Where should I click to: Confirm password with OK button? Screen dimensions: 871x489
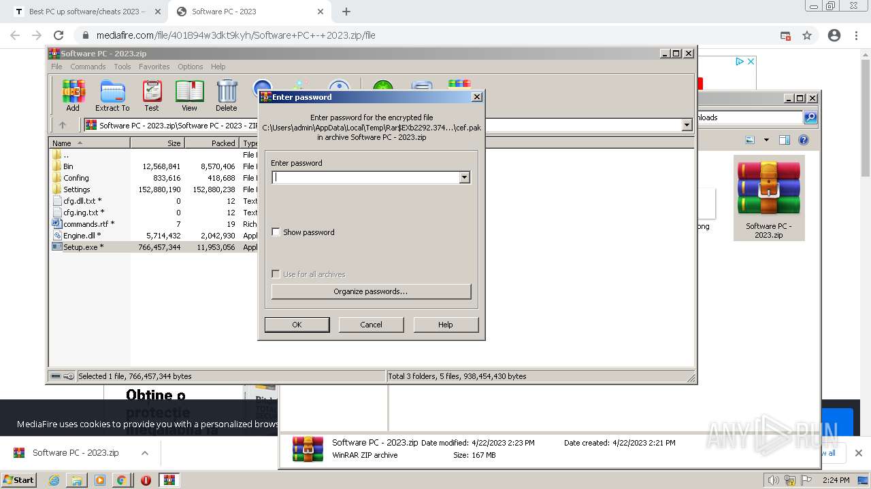click(x=297, y=325)
